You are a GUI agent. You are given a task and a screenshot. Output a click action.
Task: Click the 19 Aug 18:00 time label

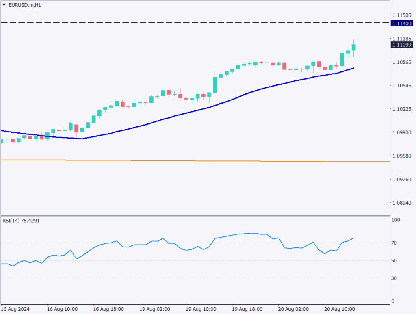(x=247, y=309)
